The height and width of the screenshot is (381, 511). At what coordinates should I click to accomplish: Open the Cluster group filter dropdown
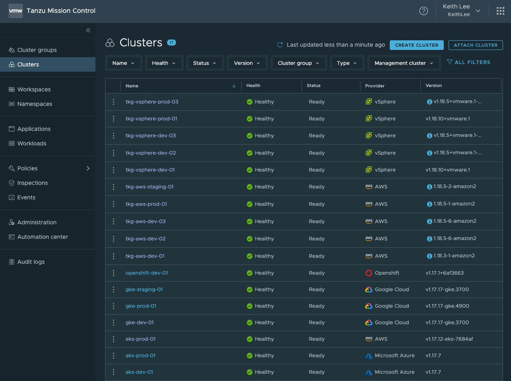click(x=299, y=63)
